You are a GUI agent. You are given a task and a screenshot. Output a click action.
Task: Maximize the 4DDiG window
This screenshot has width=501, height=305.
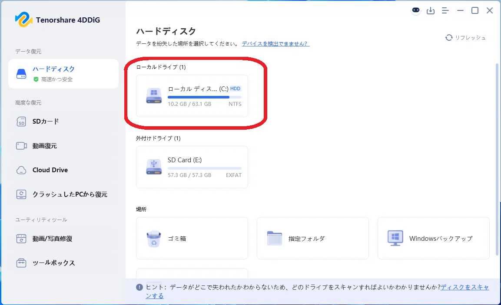click(x=475, y=10)
